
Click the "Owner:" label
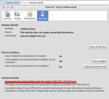click(8, 32)
